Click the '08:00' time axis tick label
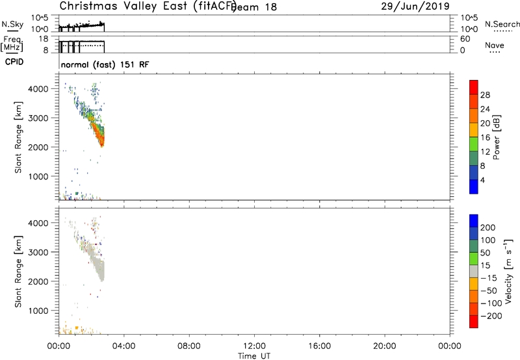Screen dimensions: 520x360 coord(189,346)
